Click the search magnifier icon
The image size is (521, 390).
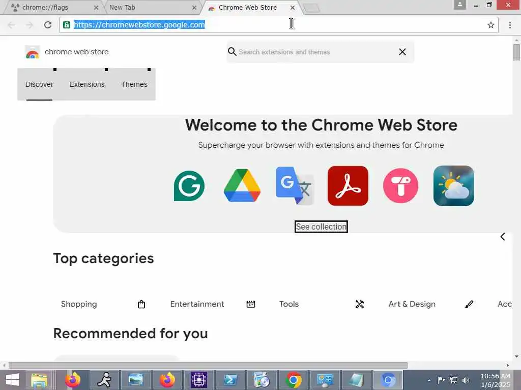tap(232, 52)
